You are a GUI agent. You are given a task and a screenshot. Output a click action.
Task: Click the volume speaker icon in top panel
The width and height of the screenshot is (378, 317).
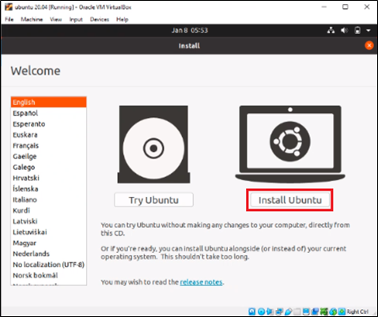click(344, 30)
